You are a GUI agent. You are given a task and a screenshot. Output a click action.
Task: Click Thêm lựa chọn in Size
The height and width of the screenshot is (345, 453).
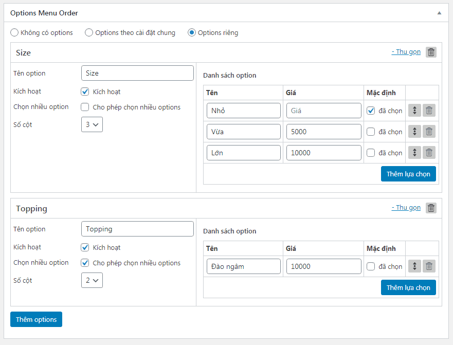point(408,174)
